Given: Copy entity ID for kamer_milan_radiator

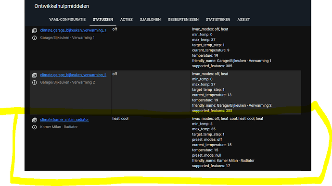Looking at the screenshot, I should 34,120.
